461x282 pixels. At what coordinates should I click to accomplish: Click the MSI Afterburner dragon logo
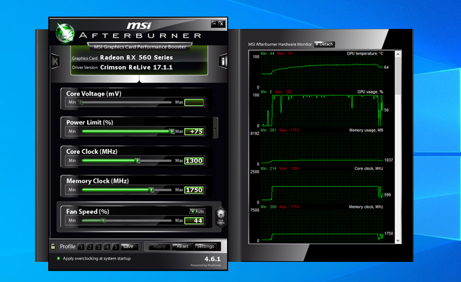pyautogui.click(x=66, y=33)
